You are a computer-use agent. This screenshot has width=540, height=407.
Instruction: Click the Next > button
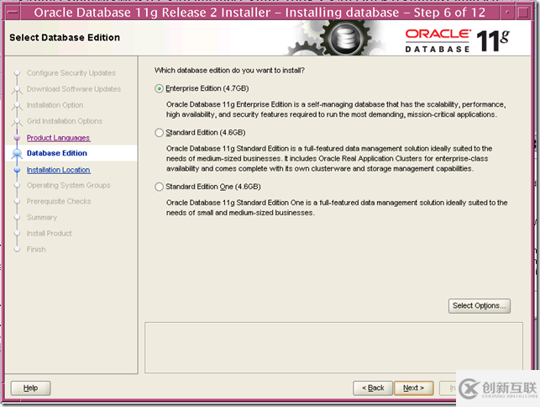[x=414, y=388]
